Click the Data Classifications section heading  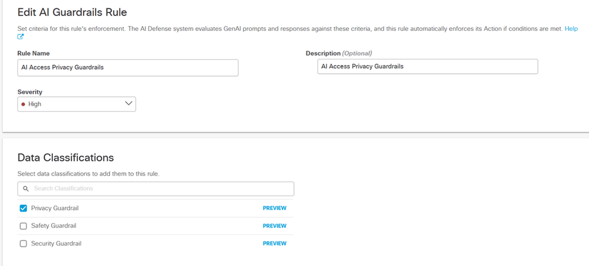[x=66, y=158]
